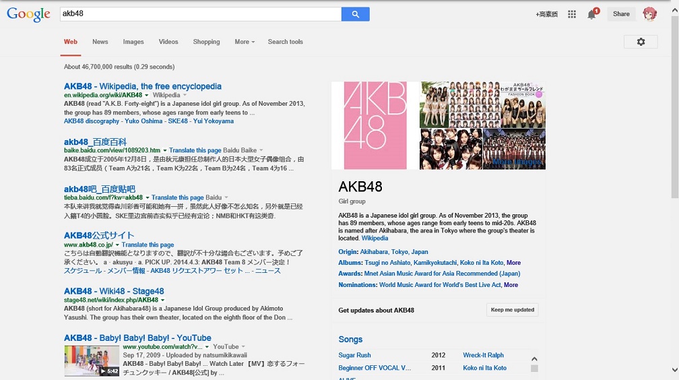
Task: Focus the akb48 search input field
Action: point(201,14)
